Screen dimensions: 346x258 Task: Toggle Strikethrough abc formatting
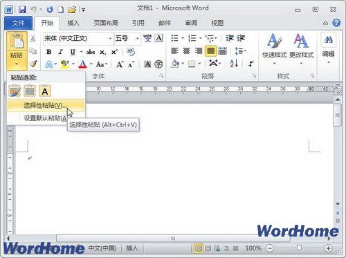pos(91,52)
